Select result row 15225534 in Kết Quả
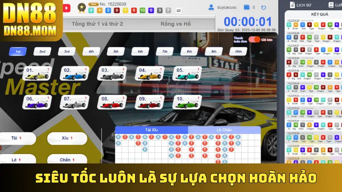Screen dimensions: 342x192 coord(313,87)
